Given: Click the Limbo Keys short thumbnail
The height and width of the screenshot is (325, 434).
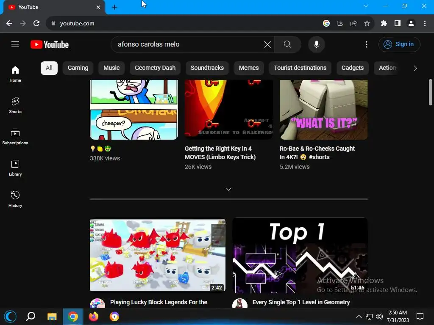Looking at the screenshot, I should click(228, 110).
